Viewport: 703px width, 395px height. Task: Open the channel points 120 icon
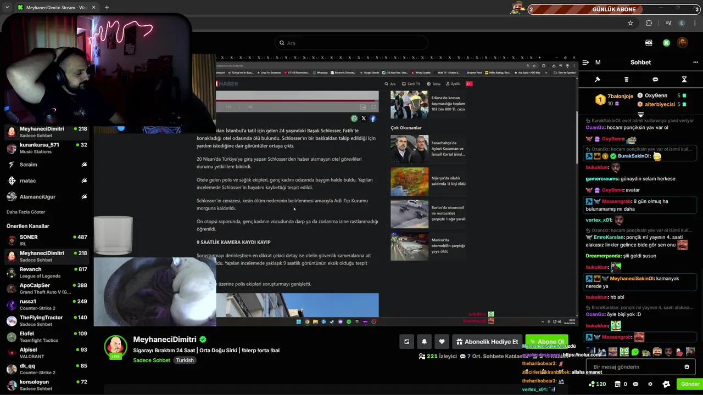[x=597, y=384]
